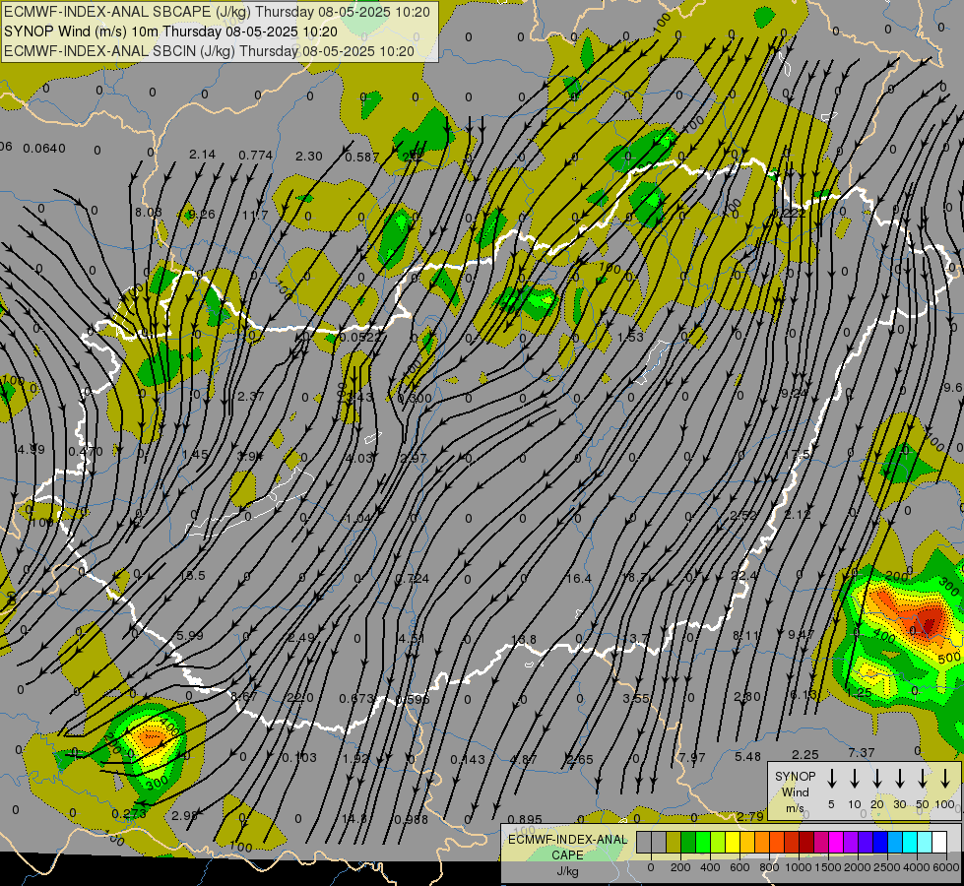Click the wind value 14.8 on map
The height and width of the screenshot is (886, 964).
354,820
